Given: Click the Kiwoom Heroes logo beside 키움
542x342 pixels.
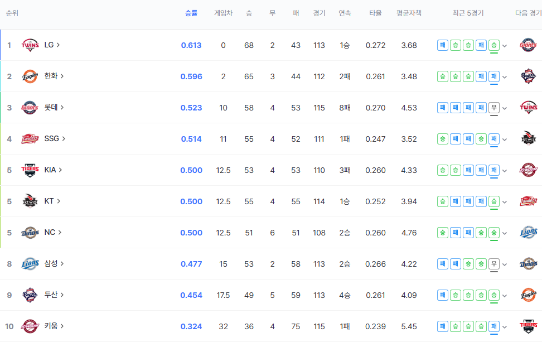Looking at the screenshot, I should pyautogui.click(x=30, y=326).
